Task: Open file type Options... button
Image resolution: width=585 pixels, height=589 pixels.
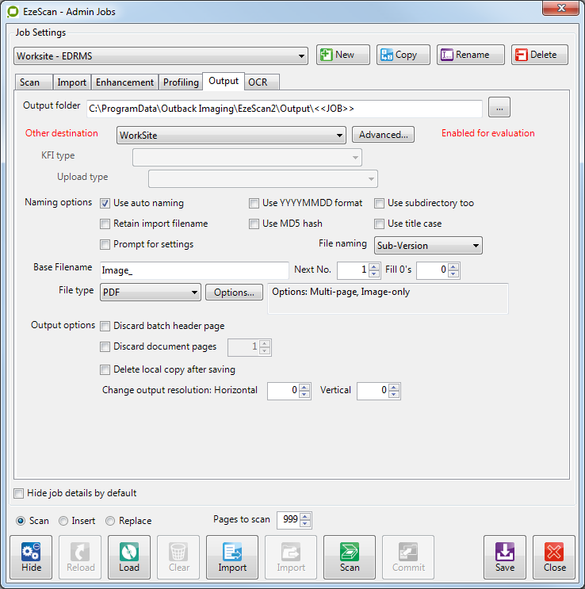Action: 234,293
